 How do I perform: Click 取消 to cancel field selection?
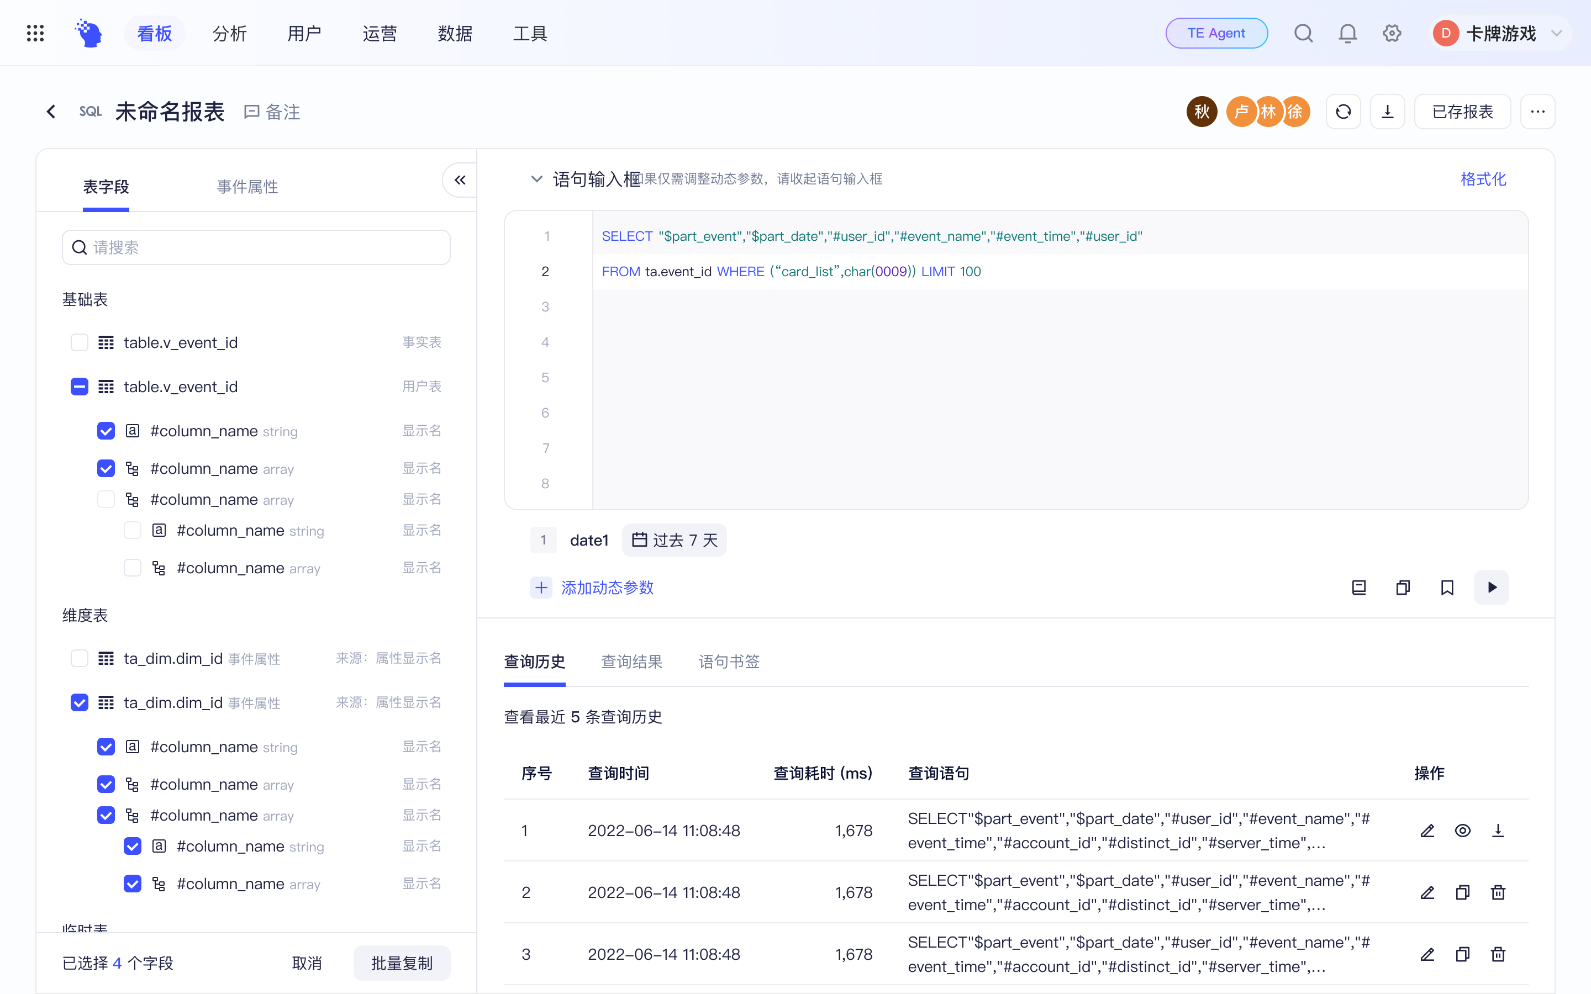click(x=307, y=963)
